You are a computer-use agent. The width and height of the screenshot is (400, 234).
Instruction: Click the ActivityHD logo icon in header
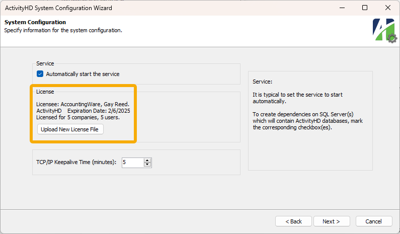click(384, 30)
